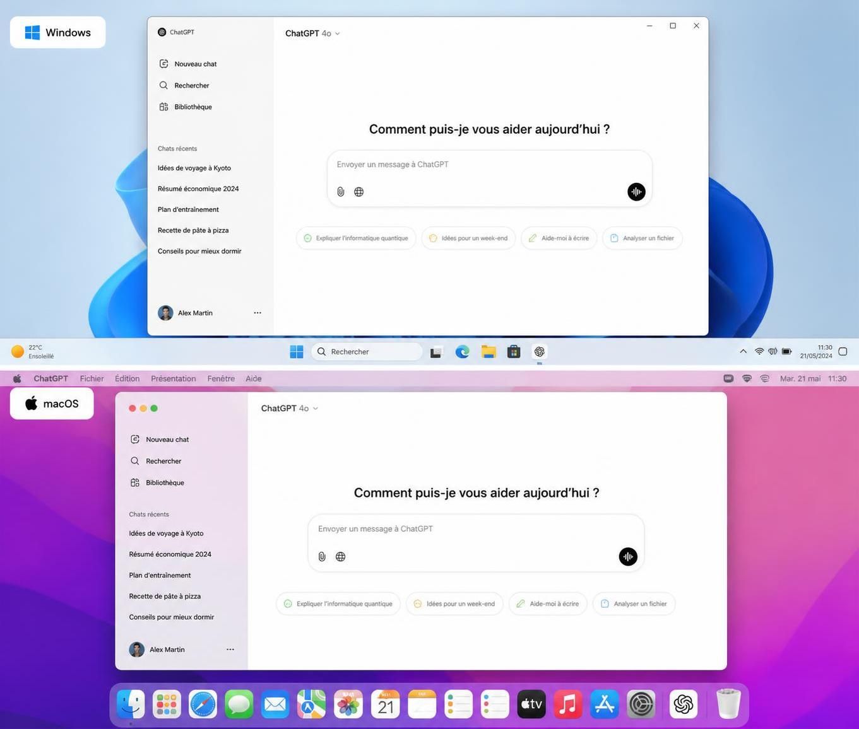Click ChatGPT logo atop Windows sidebar
859x729 pixels.
[162, 32]
